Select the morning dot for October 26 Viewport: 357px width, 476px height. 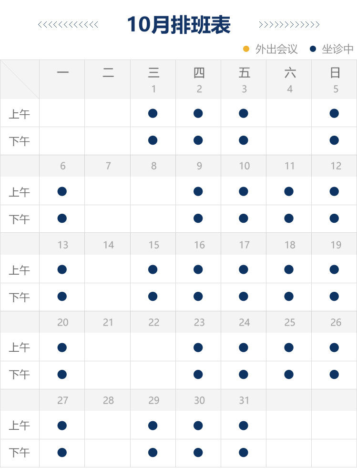(x=334, y=347)
